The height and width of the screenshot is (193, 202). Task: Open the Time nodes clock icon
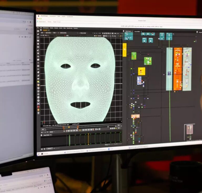click(x=38, y=38)
